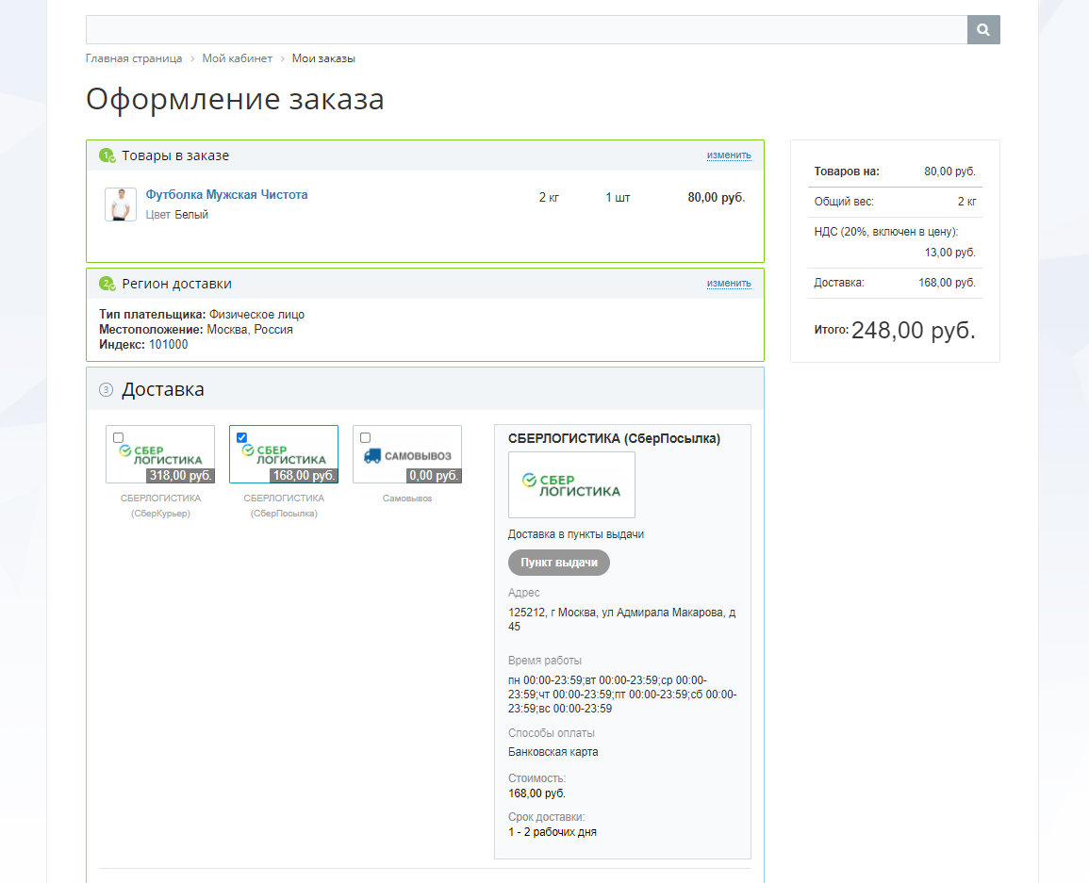1089x883 pixels.
Task: Click the pickup address 125212 Москва text
Action: [x=621, y=619]
